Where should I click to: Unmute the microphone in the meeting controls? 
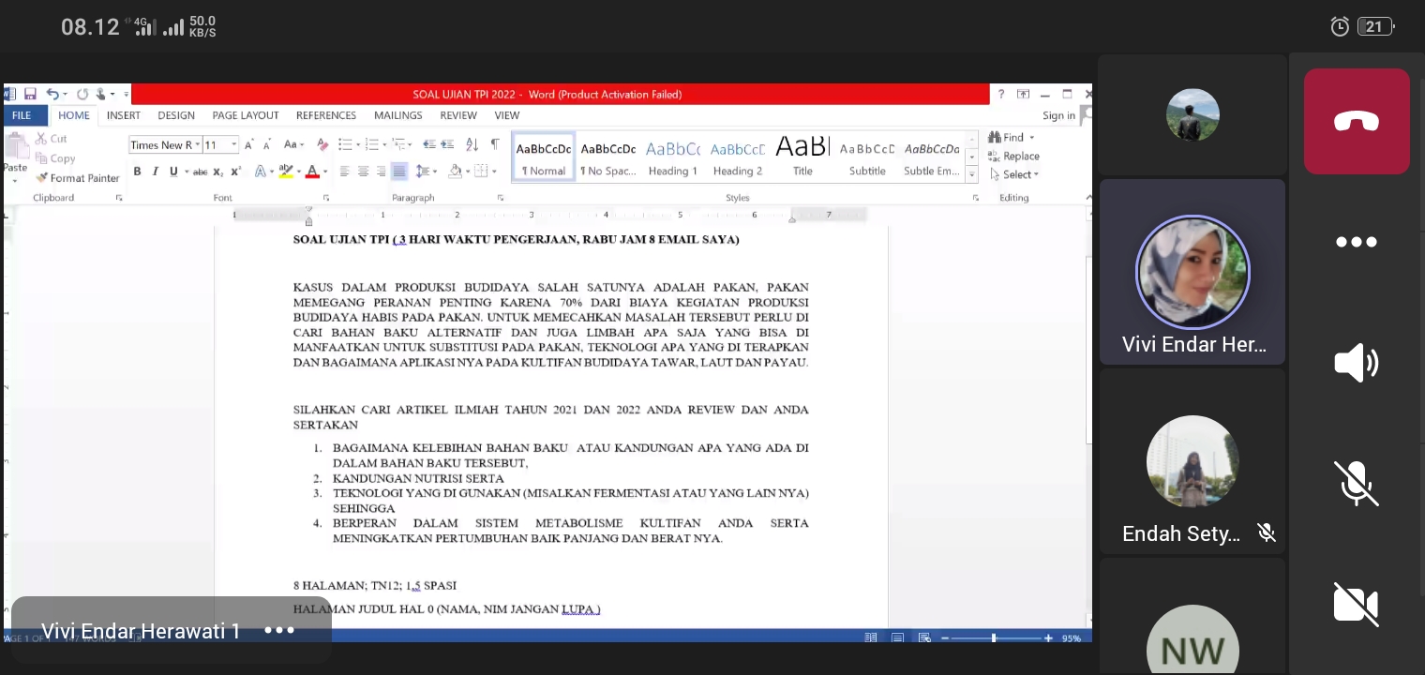click(x=1357, y=484)
